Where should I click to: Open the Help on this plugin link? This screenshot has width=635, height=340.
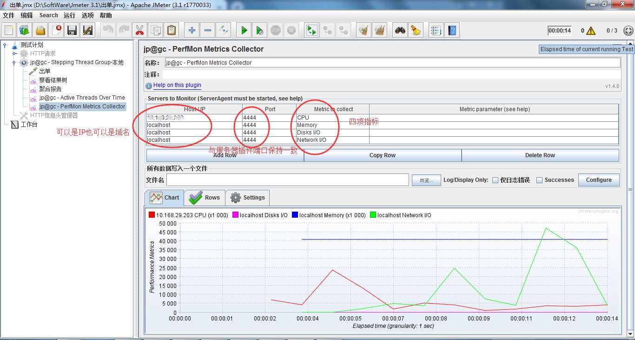coord(177,85)
